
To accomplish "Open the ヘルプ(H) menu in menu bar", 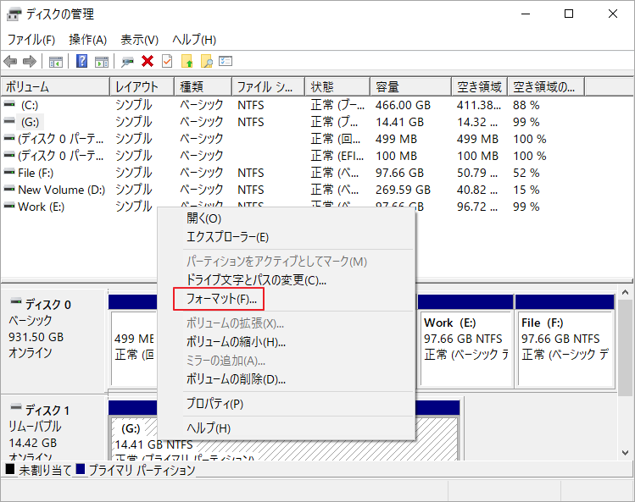I will (194, 40).
